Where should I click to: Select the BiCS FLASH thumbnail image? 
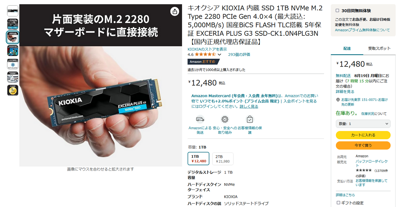tap(13, 64)
